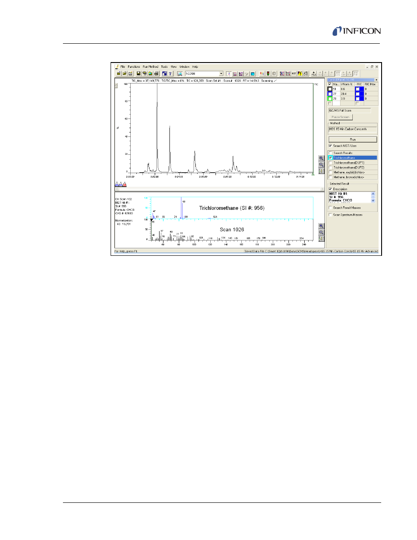Check the Methane, bromodichloro- checkbox
This screenshot has width=417, height=540.
pyautogui.click(x=330, y=177)
